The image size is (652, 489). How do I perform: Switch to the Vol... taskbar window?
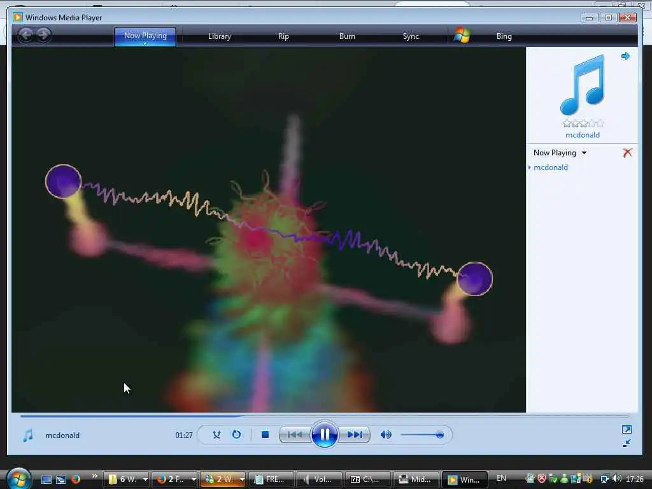[x=320, y=479]
